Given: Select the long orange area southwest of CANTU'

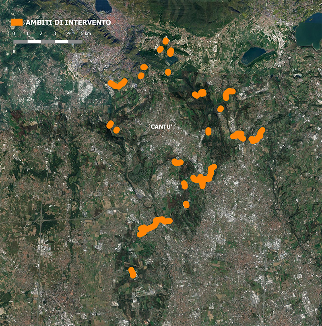Looking at the screenshot, I should [x=153, y=226].
